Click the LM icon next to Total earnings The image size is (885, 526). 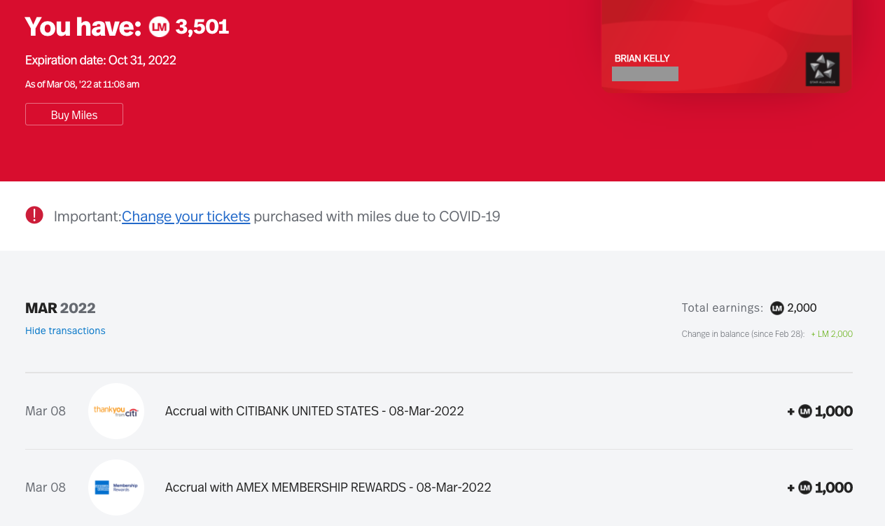(x=776, y=307)
